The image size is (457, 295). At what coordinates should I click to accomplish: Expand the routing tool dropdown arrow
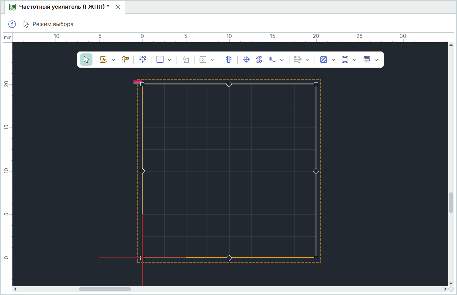click(x=113, y=60)
